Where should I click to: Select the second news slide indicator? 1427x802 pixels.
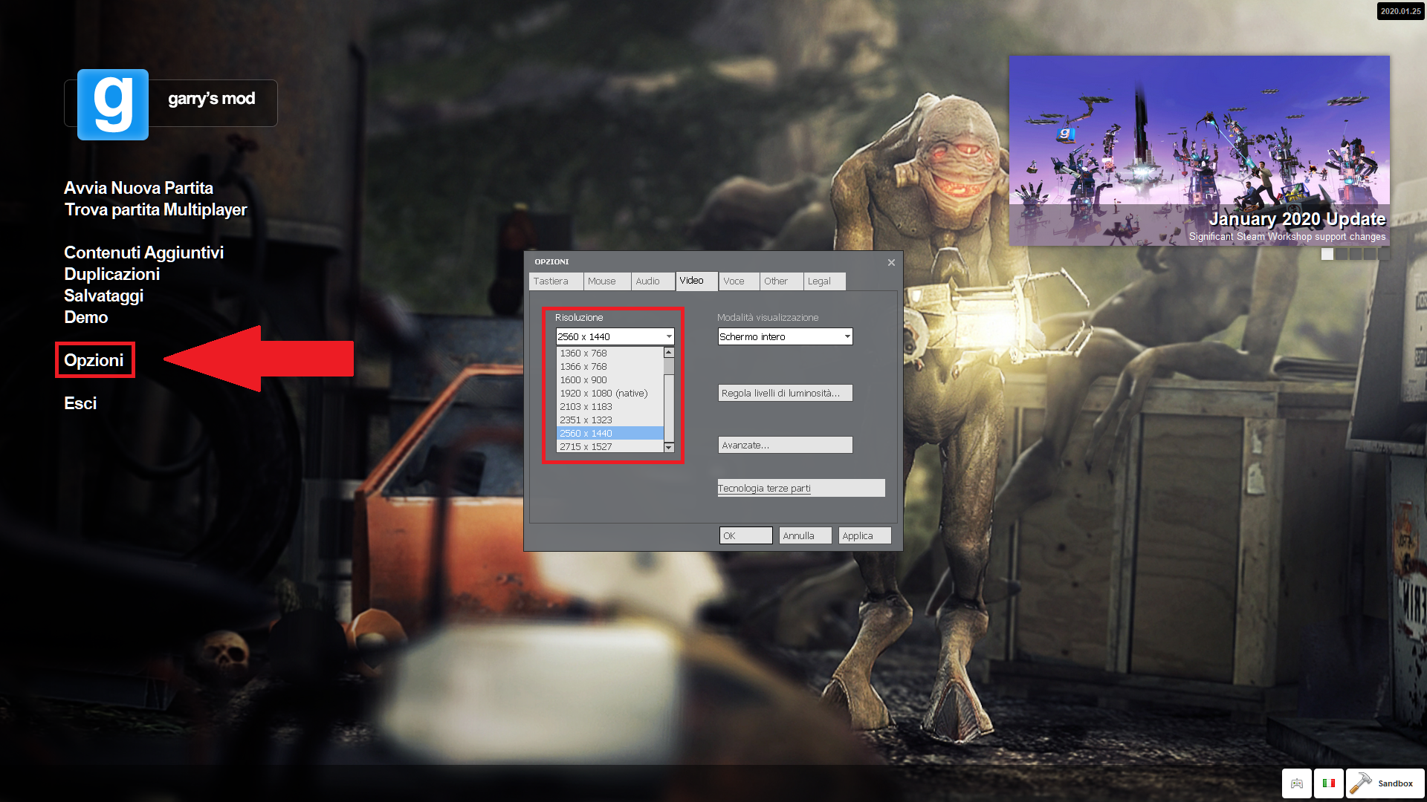click(x=1342, y=254)
